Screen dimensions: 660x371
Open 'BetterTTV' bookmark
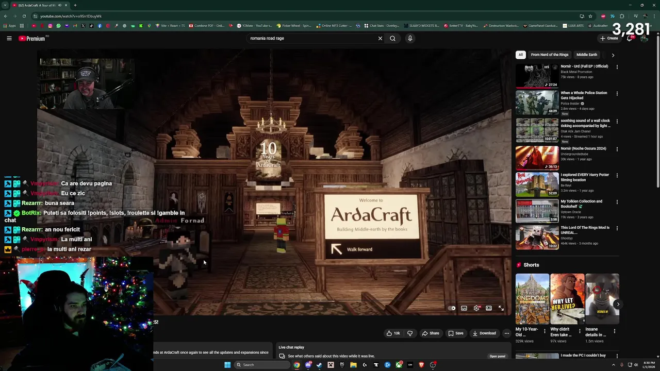point(461,26)
